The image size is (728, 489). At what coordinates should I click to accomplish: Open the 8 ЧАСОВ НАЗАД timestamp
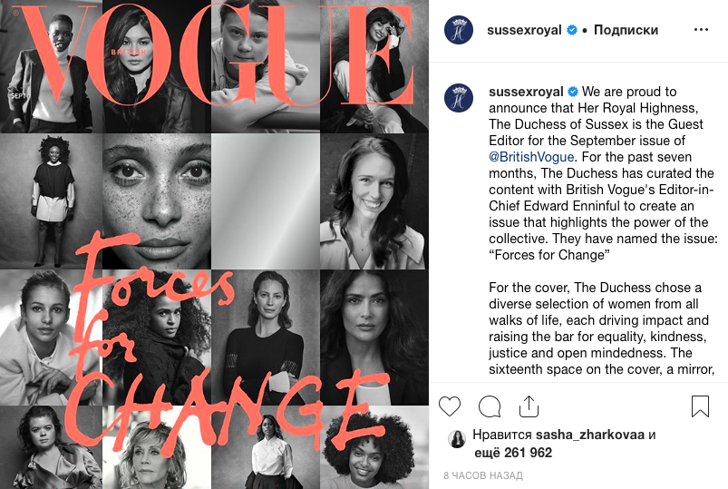[483, 475]
